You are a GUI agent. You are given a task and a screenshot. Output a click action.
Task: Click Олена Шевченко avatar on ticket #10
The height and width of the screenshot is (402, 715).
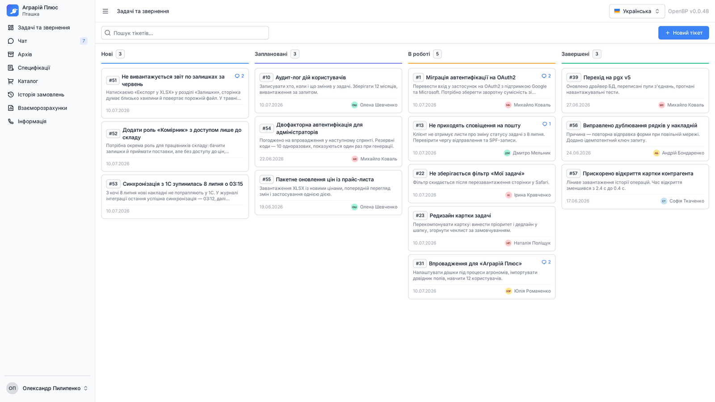354,105
